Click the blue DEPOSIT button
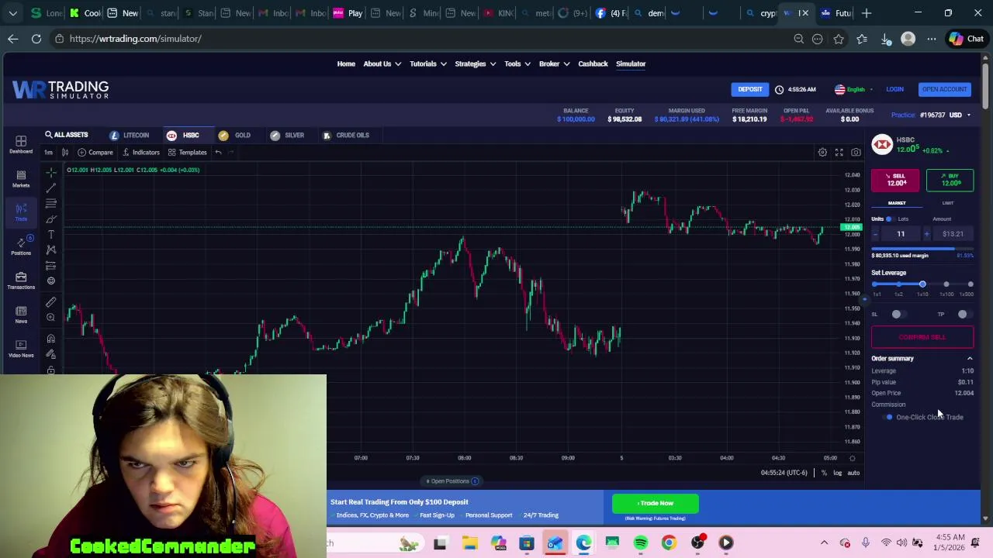The image size is (993, 558). click(x=750, y=89)
